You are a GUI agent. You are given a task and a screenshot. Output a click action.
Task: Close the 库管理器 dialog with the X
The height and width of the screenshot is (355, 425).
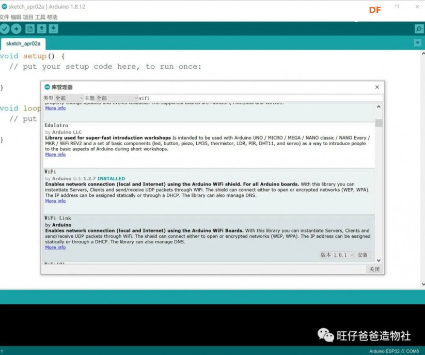pos(377,87)
